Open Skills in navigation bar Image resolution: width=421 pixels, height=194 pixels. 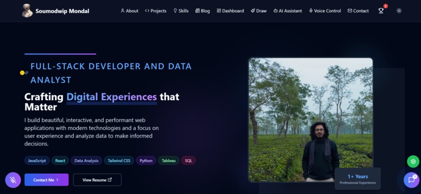point(181,11)
